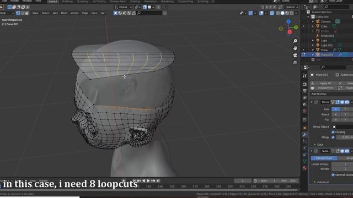Open the Scene properties icon
This screenshot has width=353, height=198.
[304, 105]
